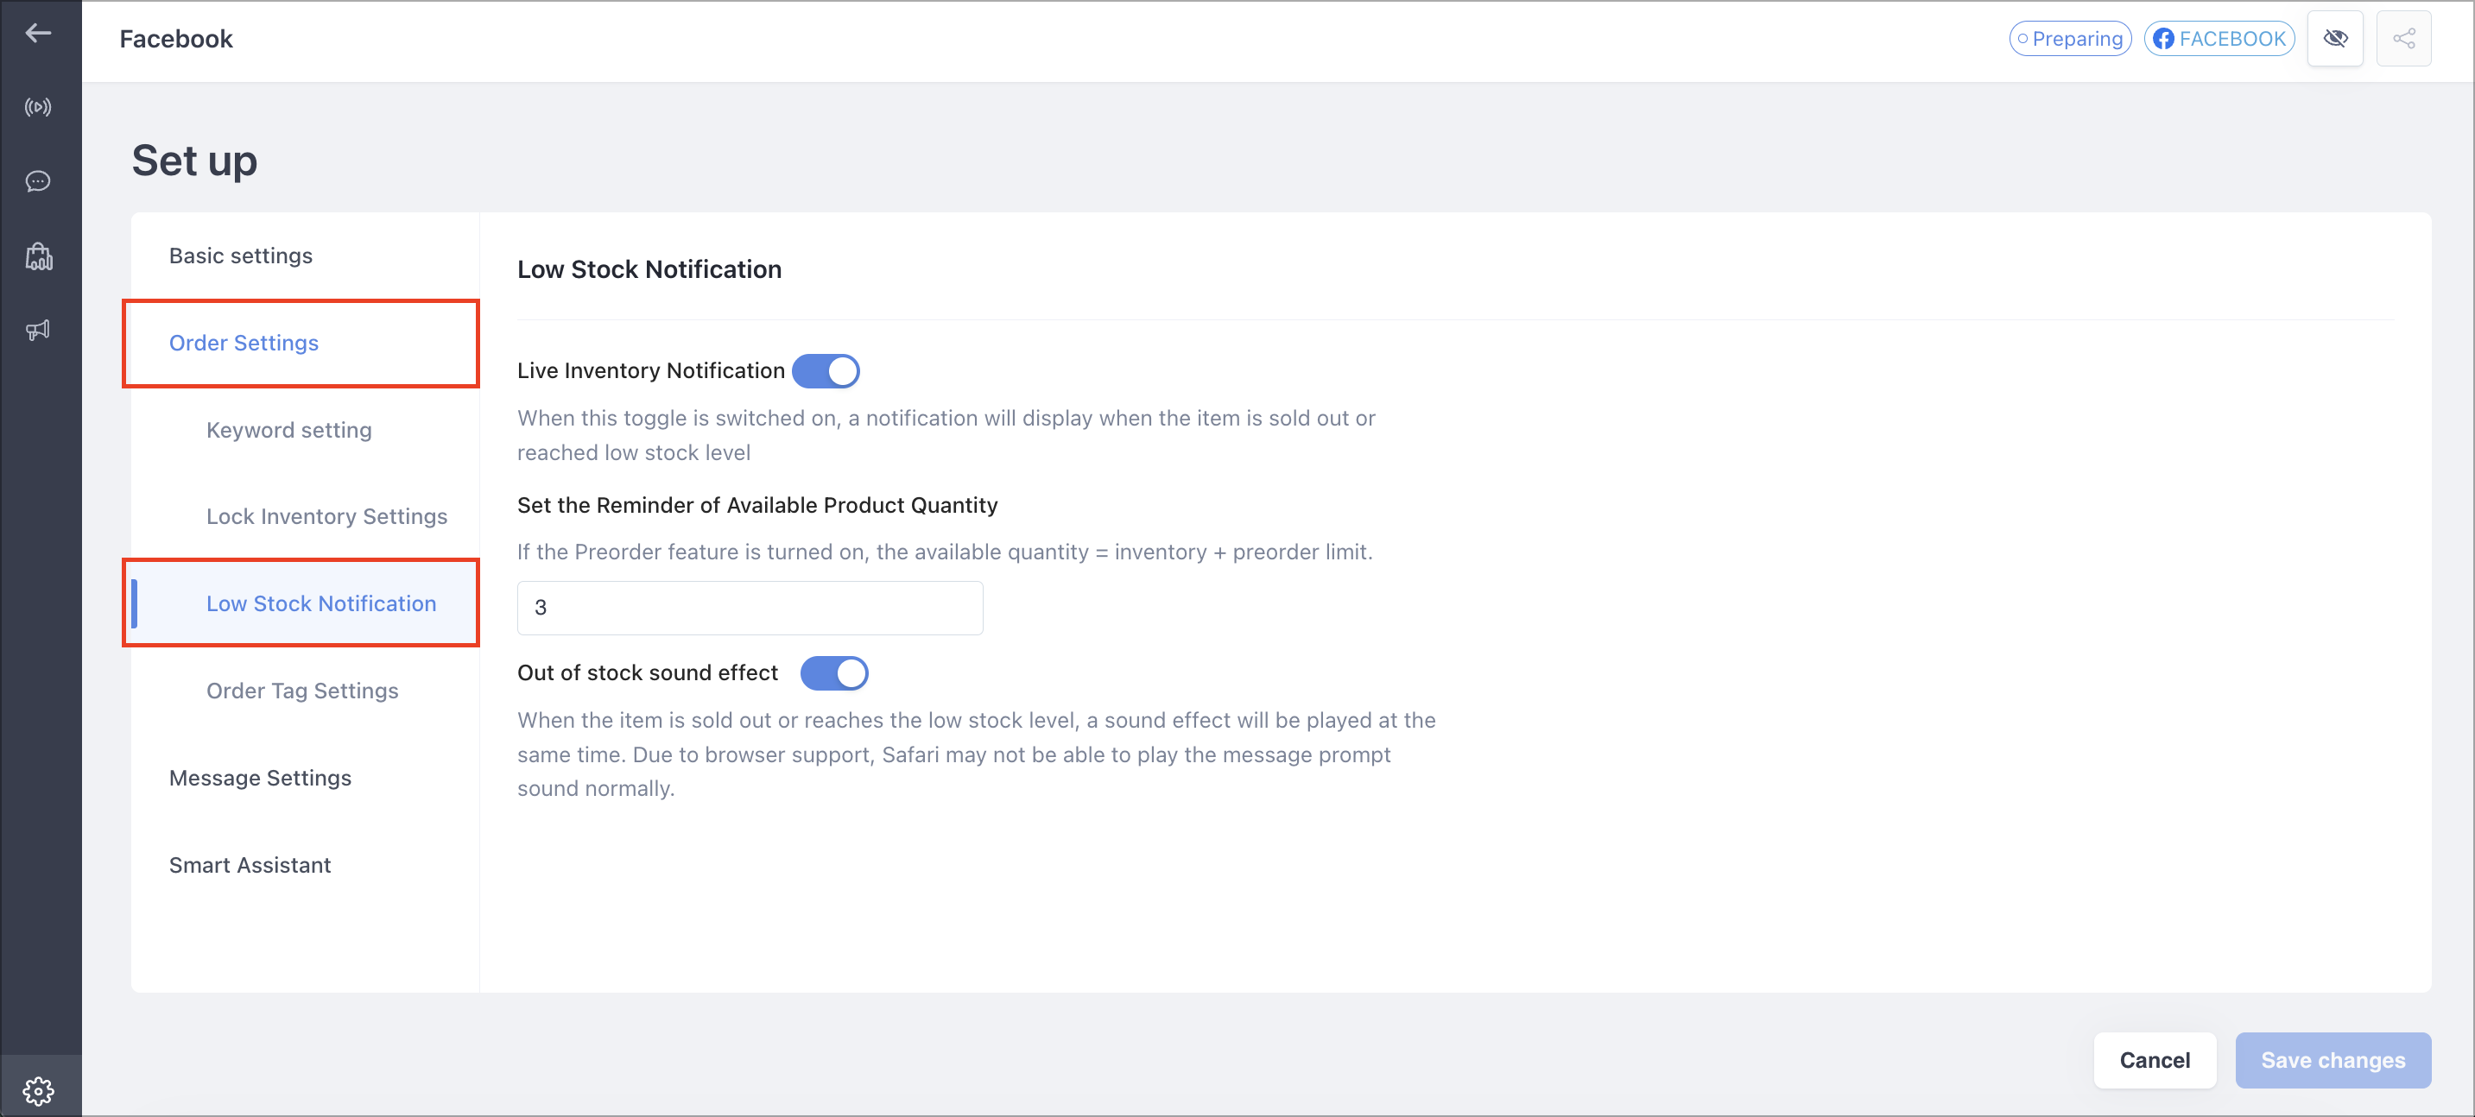Click the Set the Reminder of Available Product Quantity label
The height and width of the screenshot is (1117, 2475).
point(757,505)
